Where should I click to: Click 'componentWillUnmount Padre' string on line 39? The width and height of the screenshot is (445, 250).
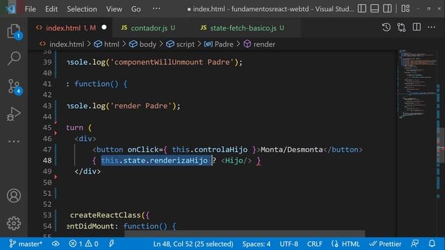coord(172,62)
